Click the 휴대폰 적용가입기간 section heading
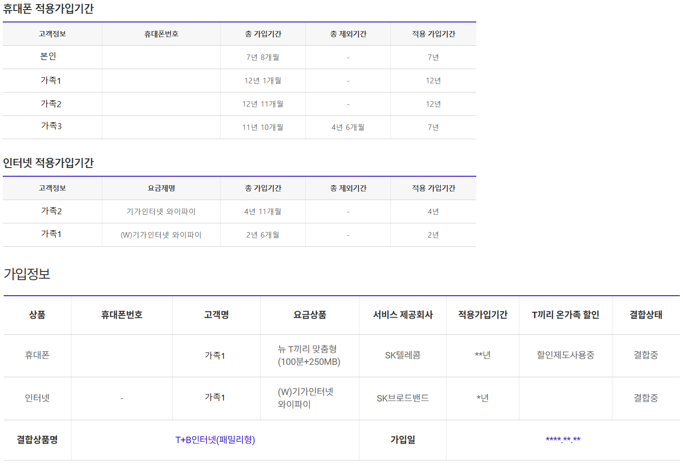The image size is (683, 466). [48, 9]
